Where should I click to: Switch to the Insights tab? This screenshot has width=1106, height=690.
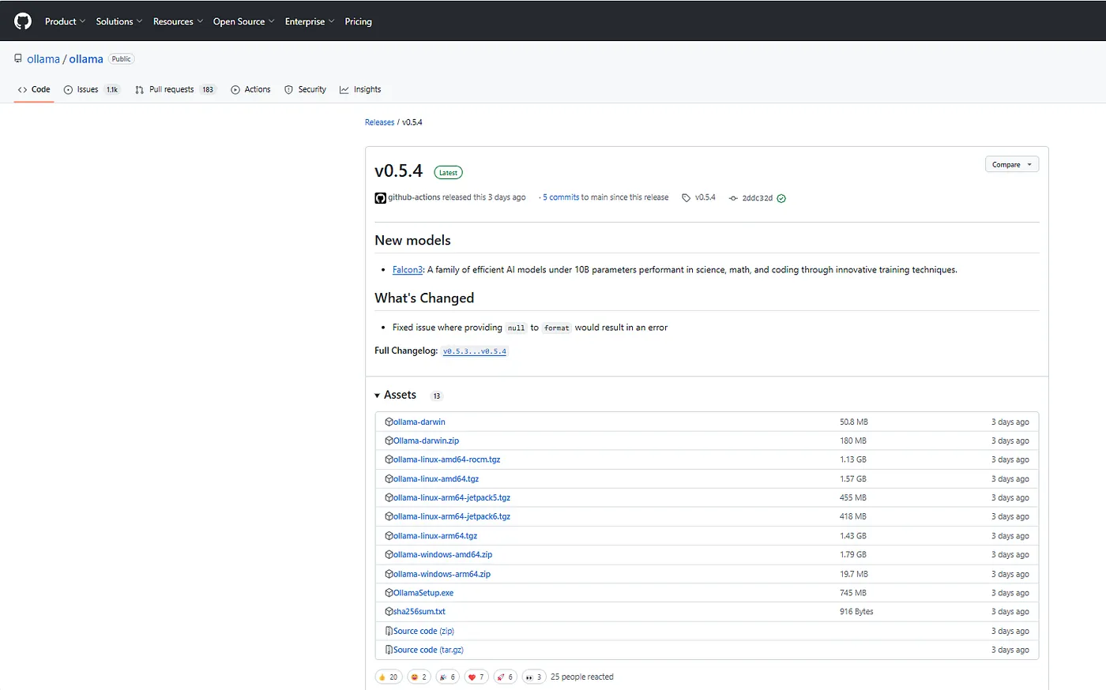coord(360,89)
